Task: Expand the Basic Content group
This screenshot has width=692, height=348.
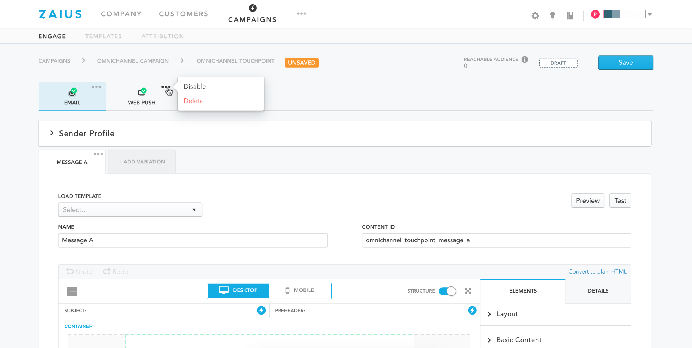Action: [555, 340]
